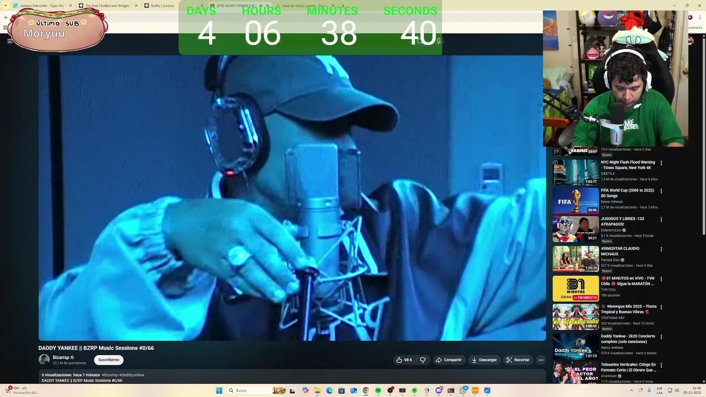Open system tray microphone icon
The width and height of the screenshot is (706, 397).
649,390
